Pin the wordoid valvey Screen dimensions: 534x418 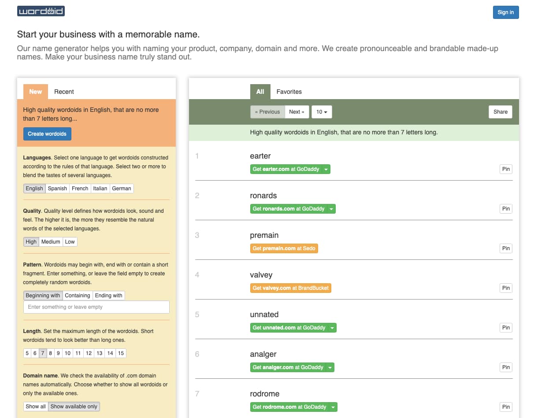pyautogui.click(x=505, y=288)
